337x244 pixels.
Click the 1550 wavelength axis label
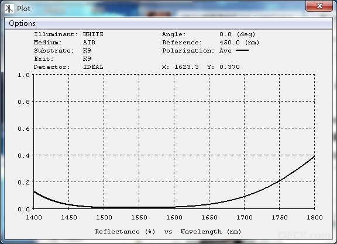139,217
